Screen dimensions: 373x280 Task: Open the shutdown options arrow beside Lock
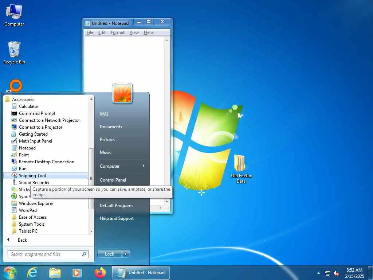tap(126, 254)
